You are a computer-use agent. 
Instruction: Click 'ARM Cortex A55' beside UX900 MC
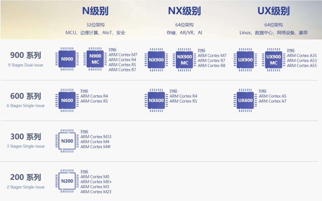[x=302, y=66]
